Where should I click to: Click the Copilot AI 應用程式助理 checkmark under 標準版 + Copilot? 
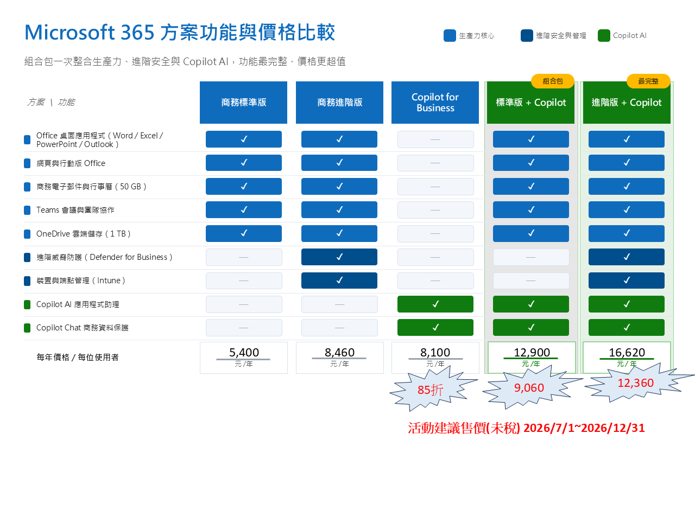pos(531,304)
